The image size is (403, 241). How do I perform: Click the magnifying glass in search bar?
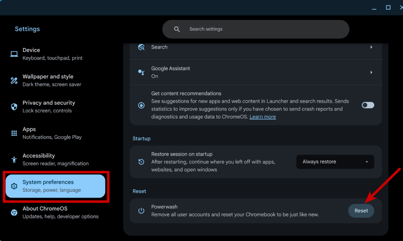177,29
